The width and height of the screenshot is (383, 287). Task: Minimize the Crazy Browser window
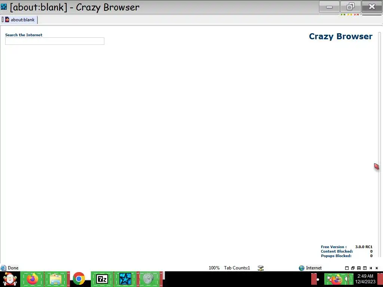329,7
